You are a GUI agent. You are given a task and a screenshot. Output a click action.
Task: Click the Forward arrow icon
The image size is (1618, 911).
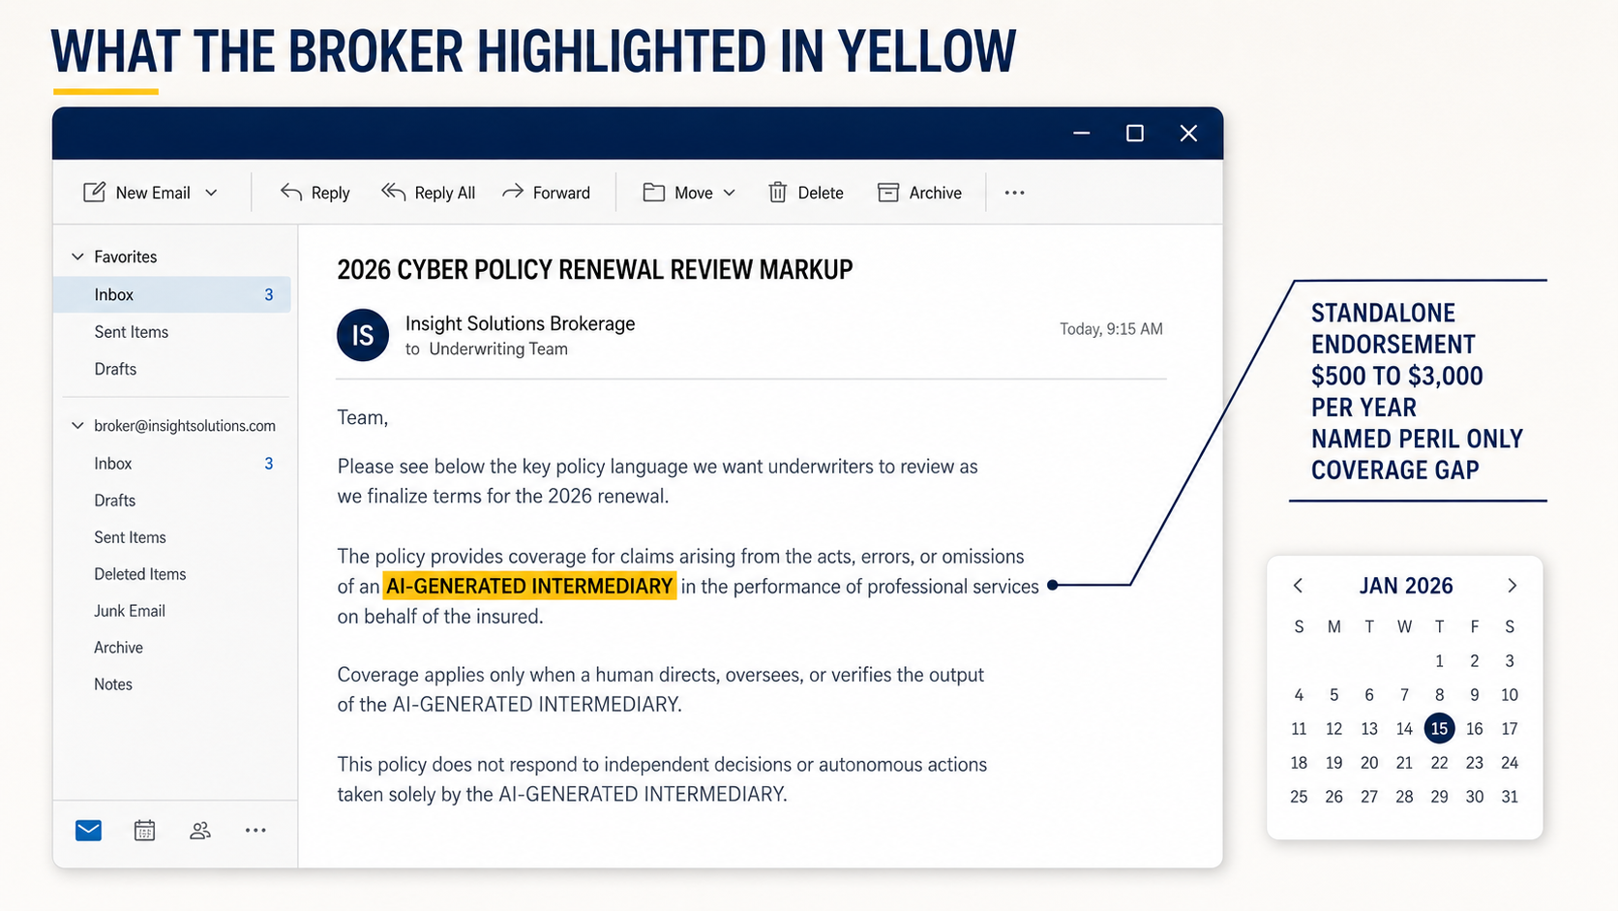[513, 192]
